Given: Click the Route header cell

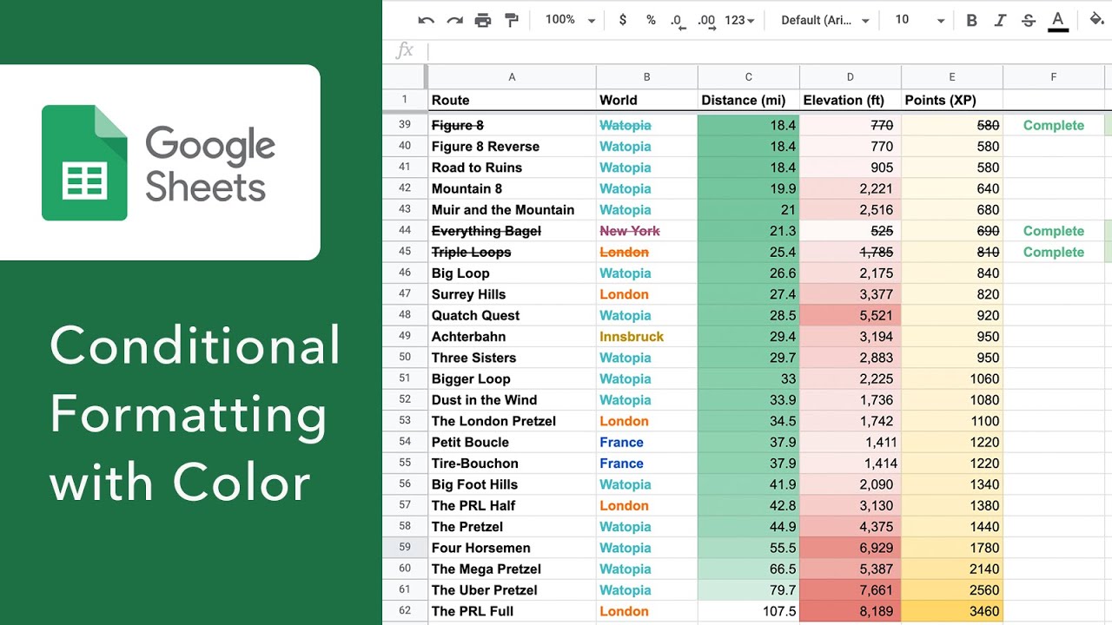Looking at the screenshot, I should coord(512,100).
